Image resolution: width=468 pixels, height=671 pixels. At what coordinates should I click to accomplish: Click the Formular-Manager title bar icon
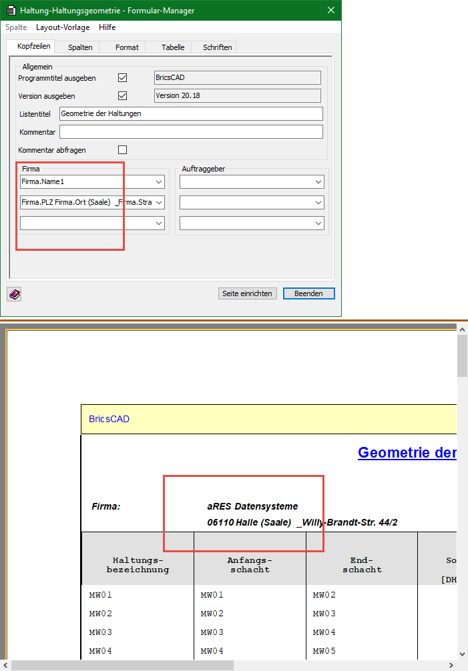11,10
